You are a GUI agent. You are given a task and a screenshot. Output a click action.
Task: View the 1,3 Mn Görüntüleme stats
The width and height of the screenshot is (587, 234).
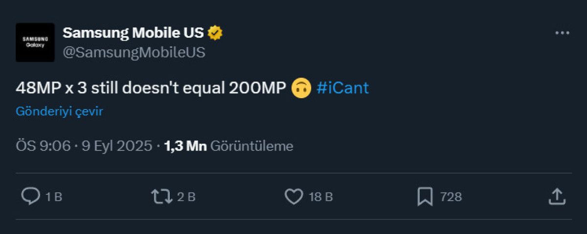[228, 146]
